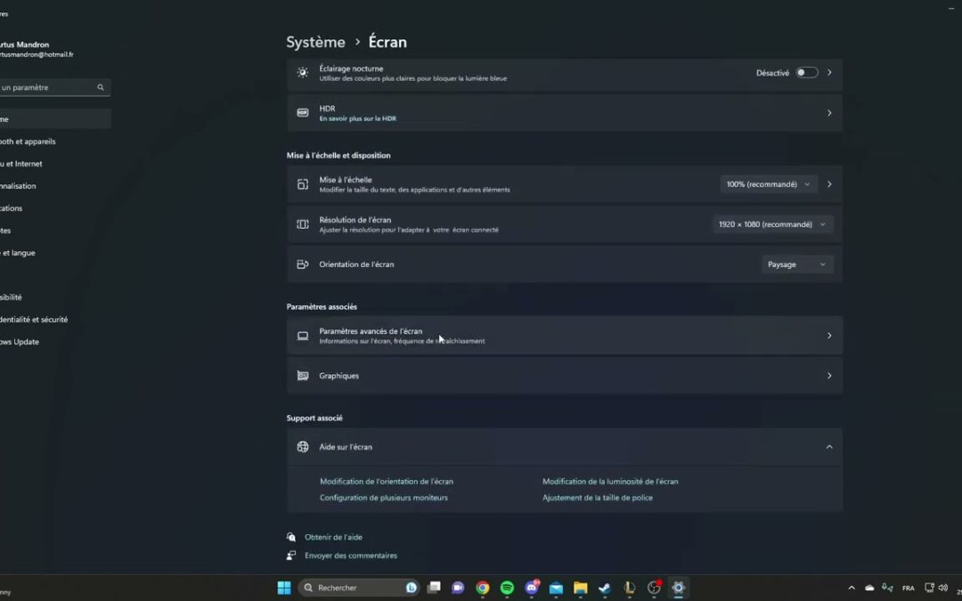Toggle the Éclairage nocturne switch on
Image resolution: width=962 pixels, height=601 pixels.
(x=807, y=73)
